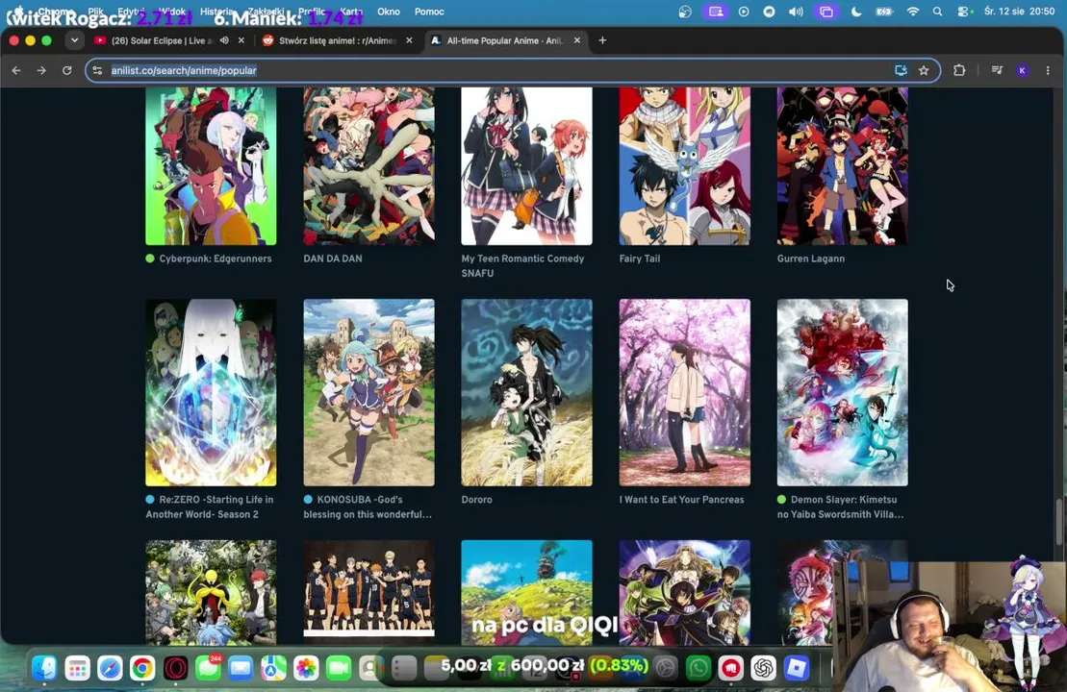Open the Historia menu
This screenshot has width=1067, height=692.
coord(217,12)
